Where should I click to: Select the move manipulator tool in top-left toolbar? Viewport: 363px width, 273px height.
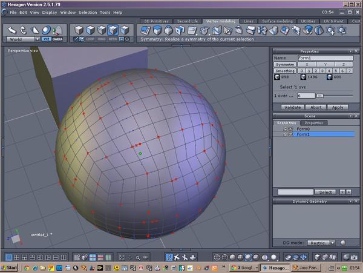[11, 30]
